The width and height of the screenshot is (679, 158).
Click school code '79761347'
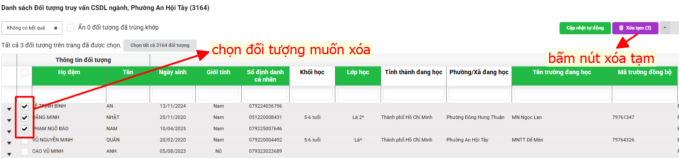click(x=623, y=117)
